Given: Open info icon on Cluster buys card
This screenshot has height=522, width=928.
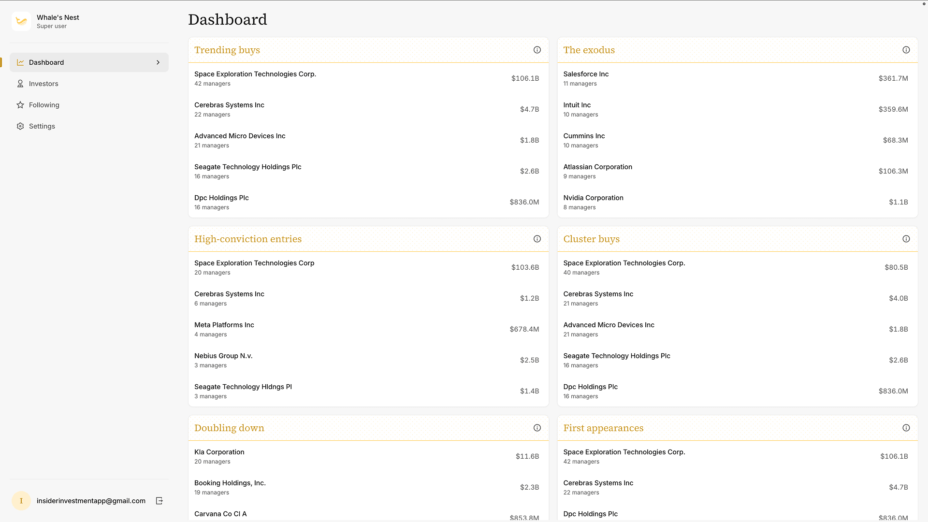Looking at the screenshot, I should pyautogui.click(x=906, y=239).
